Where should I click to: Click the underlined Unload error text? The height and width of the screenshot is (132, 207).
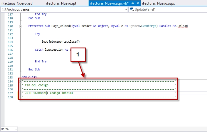(183, 26)
